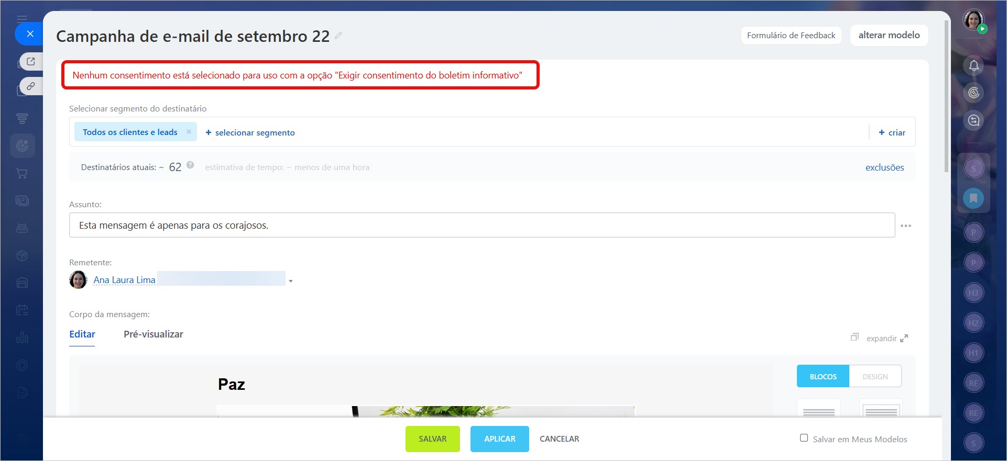Screen dimensions: 1007x461
Task: Open the shopping cart section in left sidebar
Action: pyautogui.click(x=22, y=173)
